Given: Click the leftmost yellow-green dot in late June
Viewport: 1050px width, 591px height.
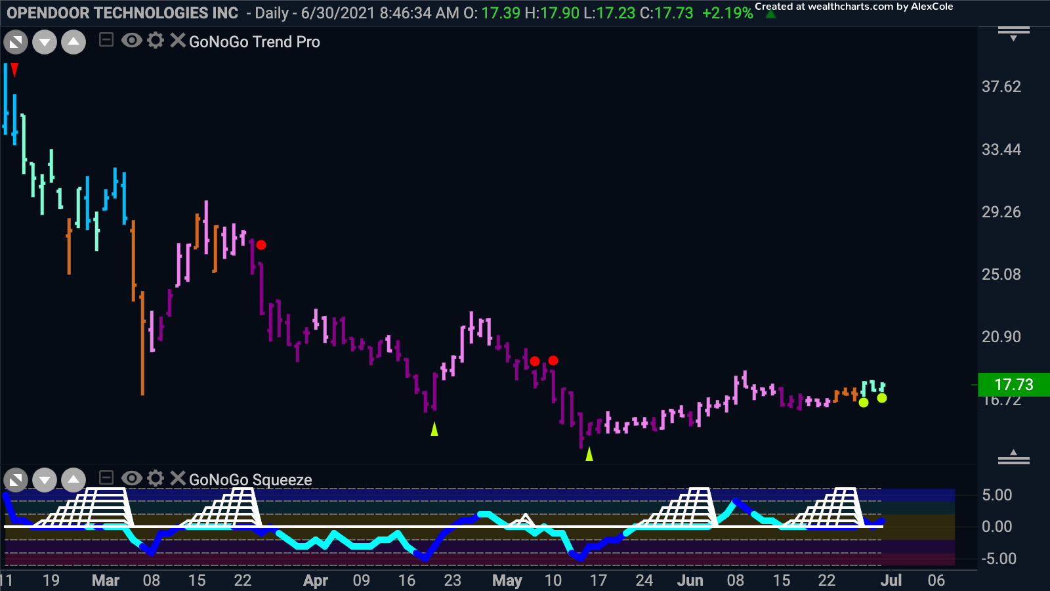Looking at the screenshot, I should click(864, 403).
